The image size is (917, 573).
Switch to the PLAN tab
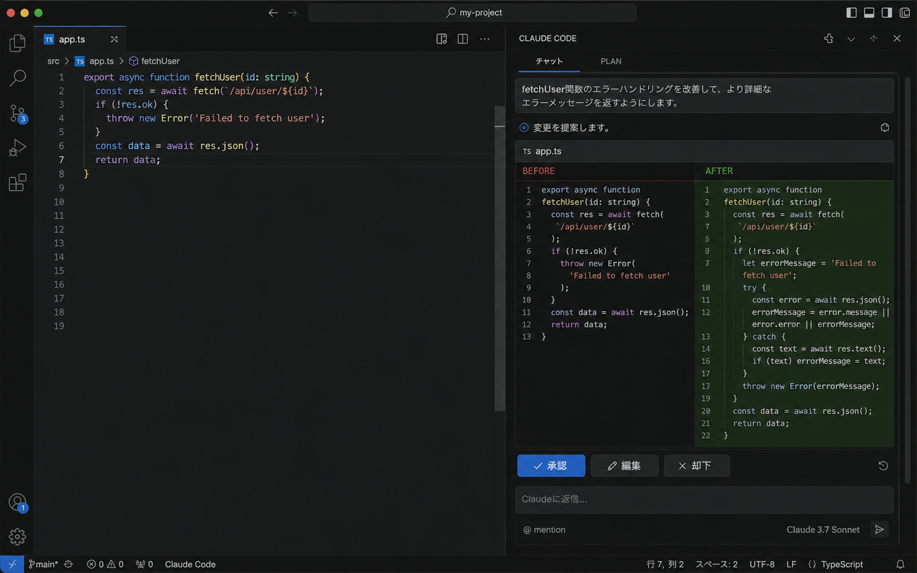coord(611,61)
